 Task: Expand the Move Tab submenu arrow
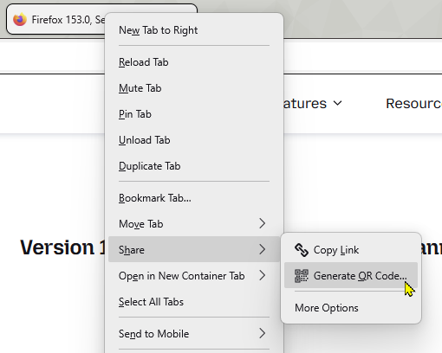pyautogui.click(x=262, y=223)
